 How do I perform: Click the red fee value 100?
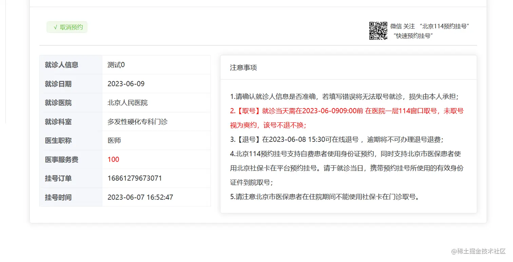[x=113, y=159]
